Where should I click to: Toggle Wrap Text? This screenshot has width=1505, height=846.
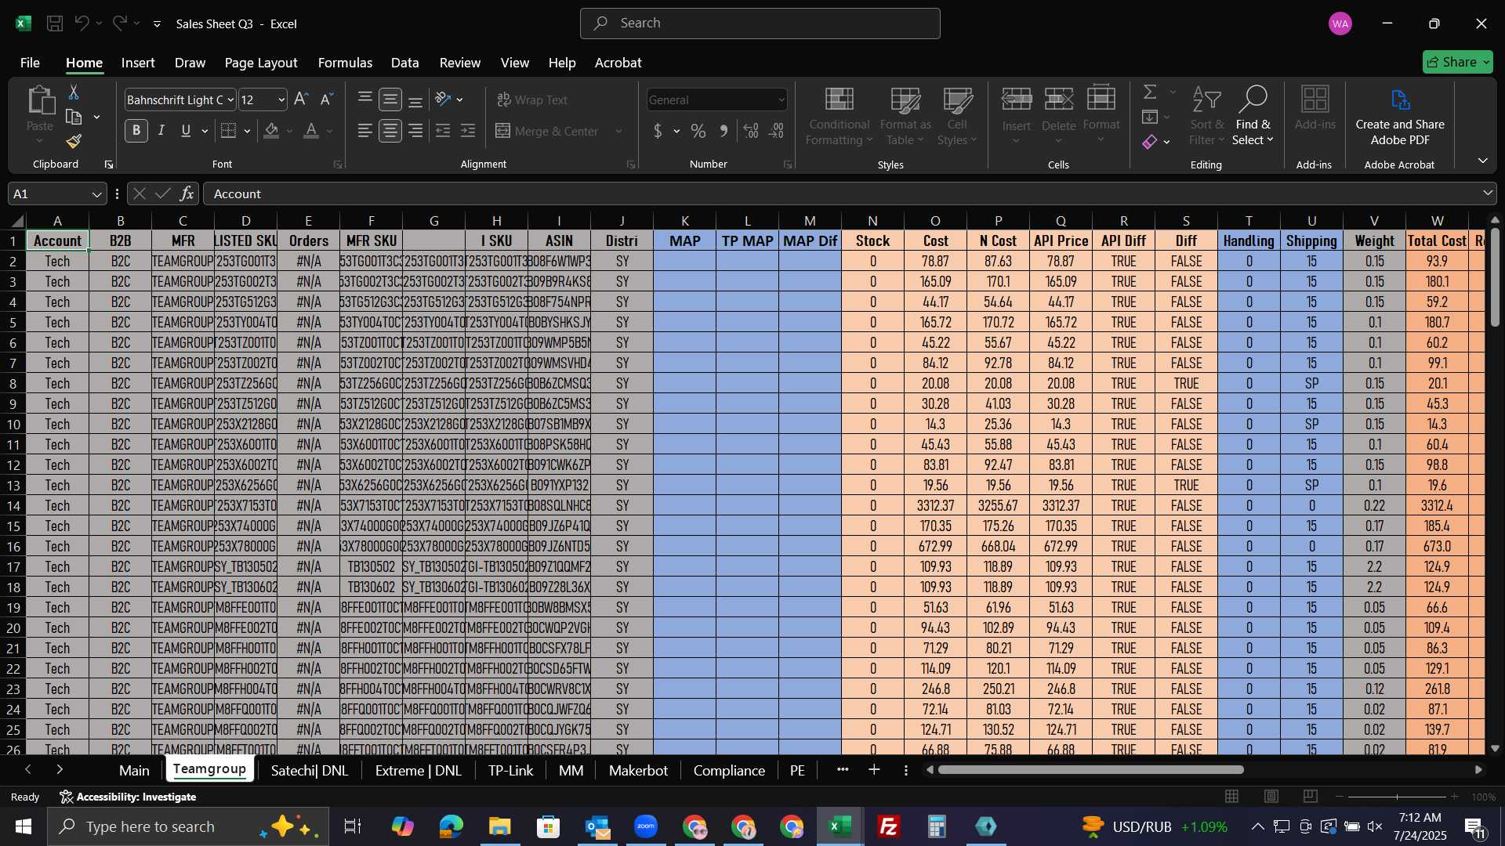pos(533,99)
